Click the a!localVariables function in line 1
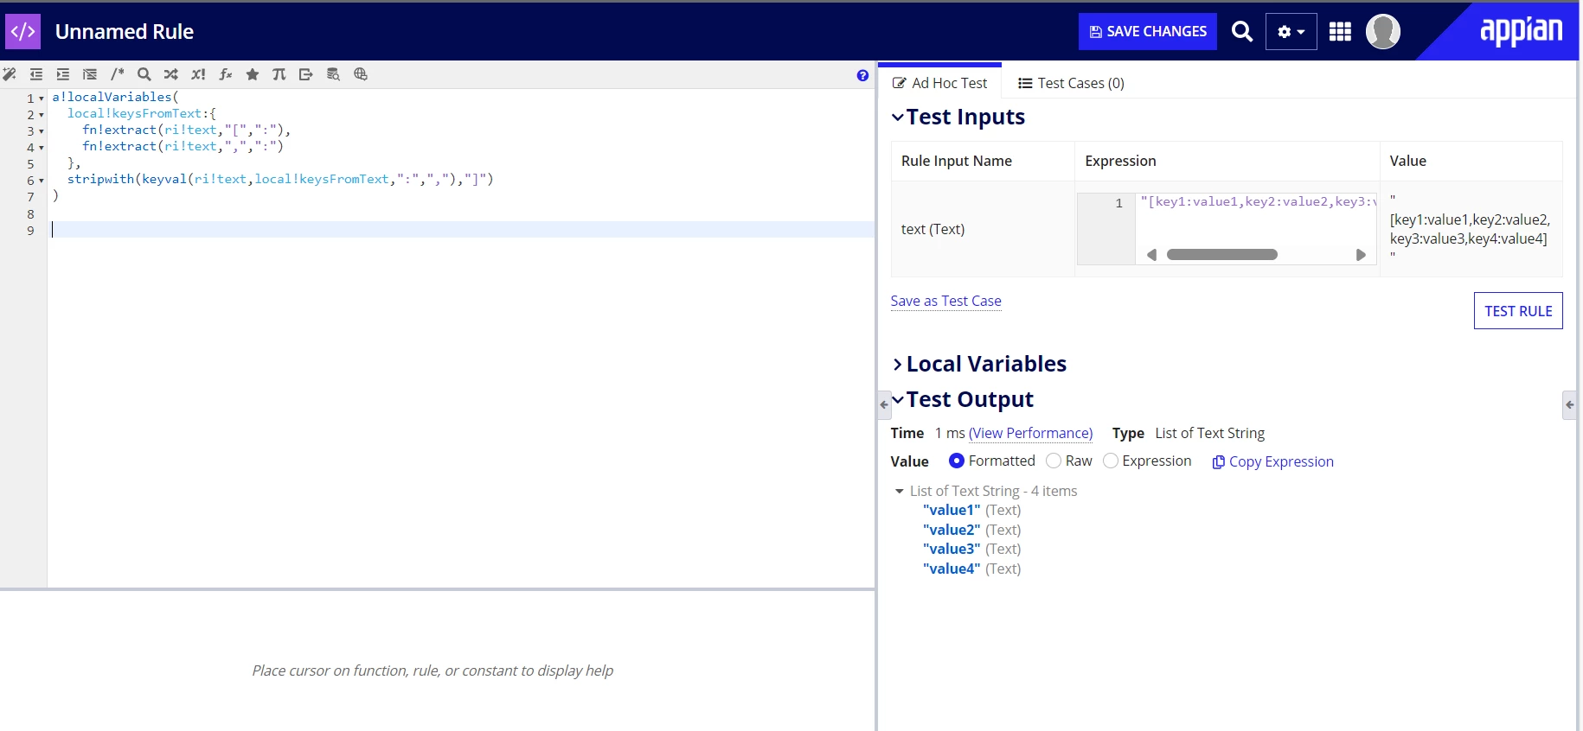 pyautogui.click(x=112, y=97)
